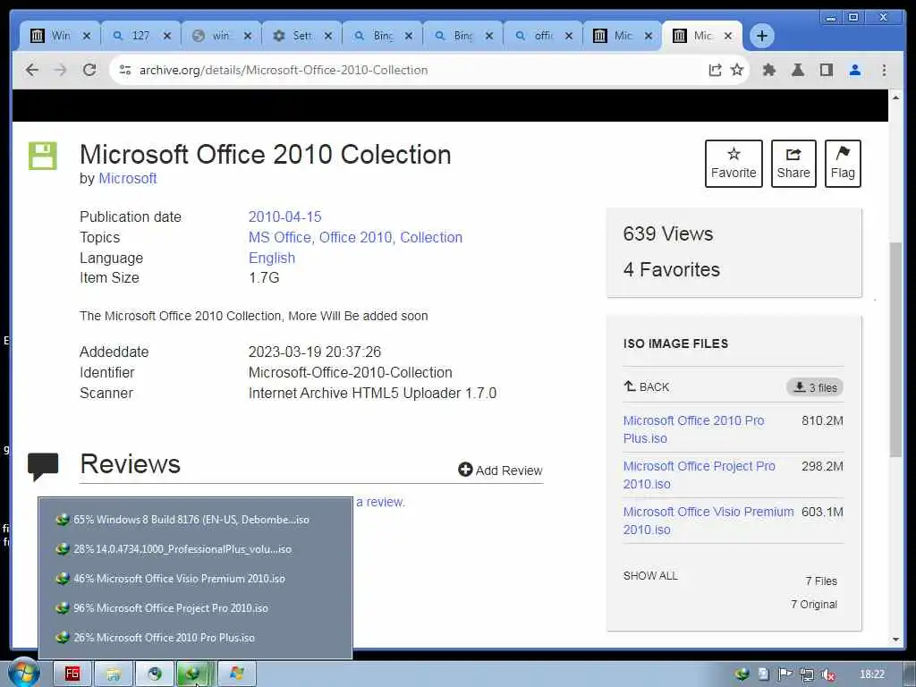Open the English language link
Viewport: 916px width, 687px height.
coord(272,259)
